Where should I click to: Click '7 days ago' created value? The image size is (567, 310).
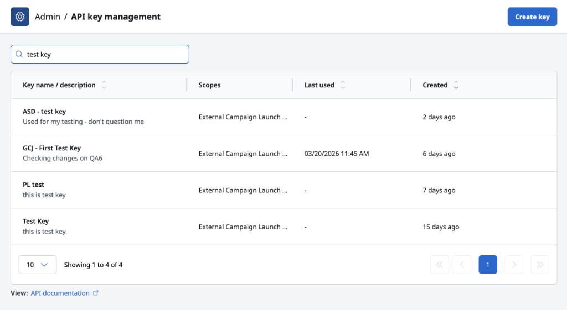[x=439, y=190]
